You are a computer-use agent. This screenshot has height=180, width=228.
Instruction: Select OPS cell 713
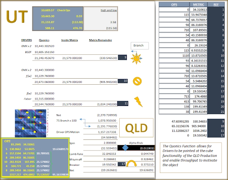(x=174, y=96)
